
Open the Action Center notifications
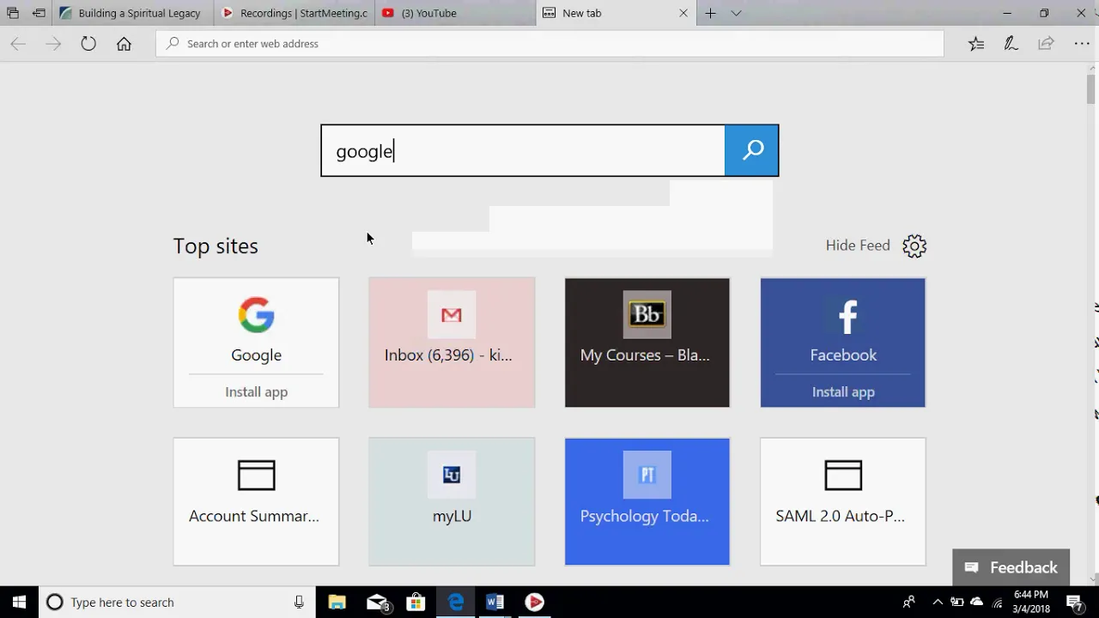click(x=1074, y=602)
